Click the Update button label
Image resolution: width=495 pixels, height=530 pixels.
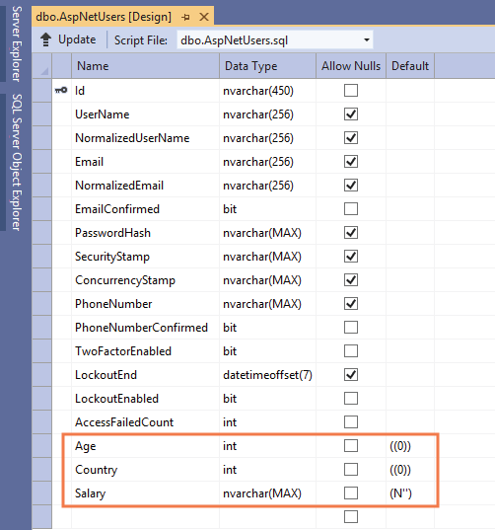pos(77,39)
